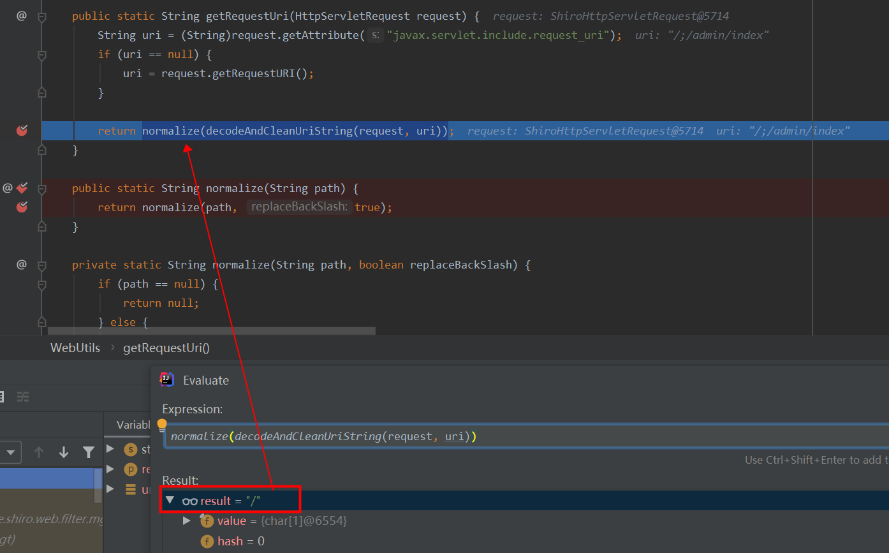Image resolution: width=889 pixels, height=553 pixels.
Task: Click the editor horizontal scrollbar thumb
Action: (212, 331)
